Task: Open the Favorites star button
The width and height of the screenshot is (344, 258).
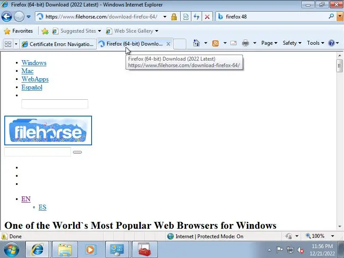Action: [18, 31]
